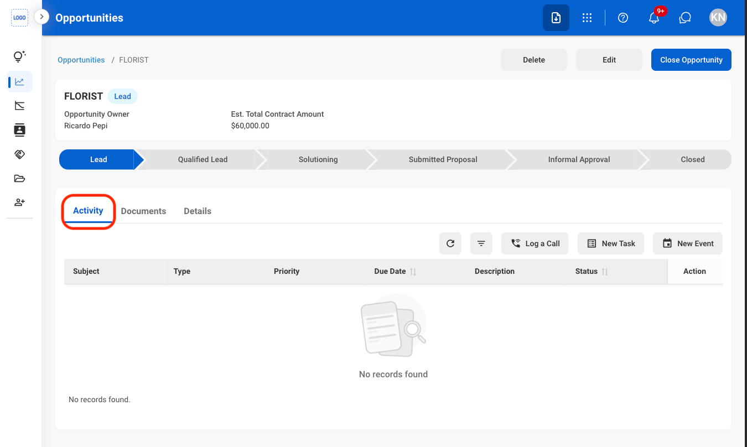Open the notifications bell icon
Screen dimensions: 747x447
pyautogui.click(x=654, y=18)
